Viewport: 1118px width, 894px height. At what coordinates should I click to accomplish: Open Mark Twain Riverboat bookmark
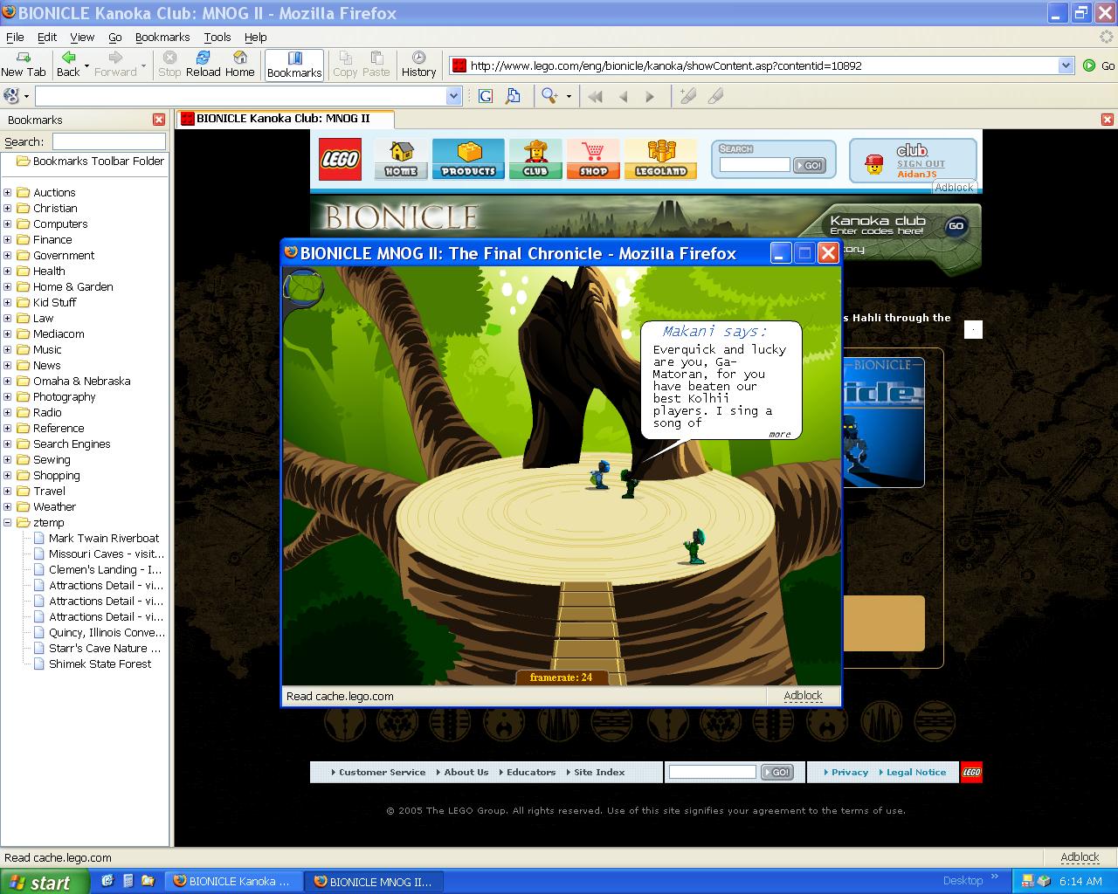coord(104,539)
